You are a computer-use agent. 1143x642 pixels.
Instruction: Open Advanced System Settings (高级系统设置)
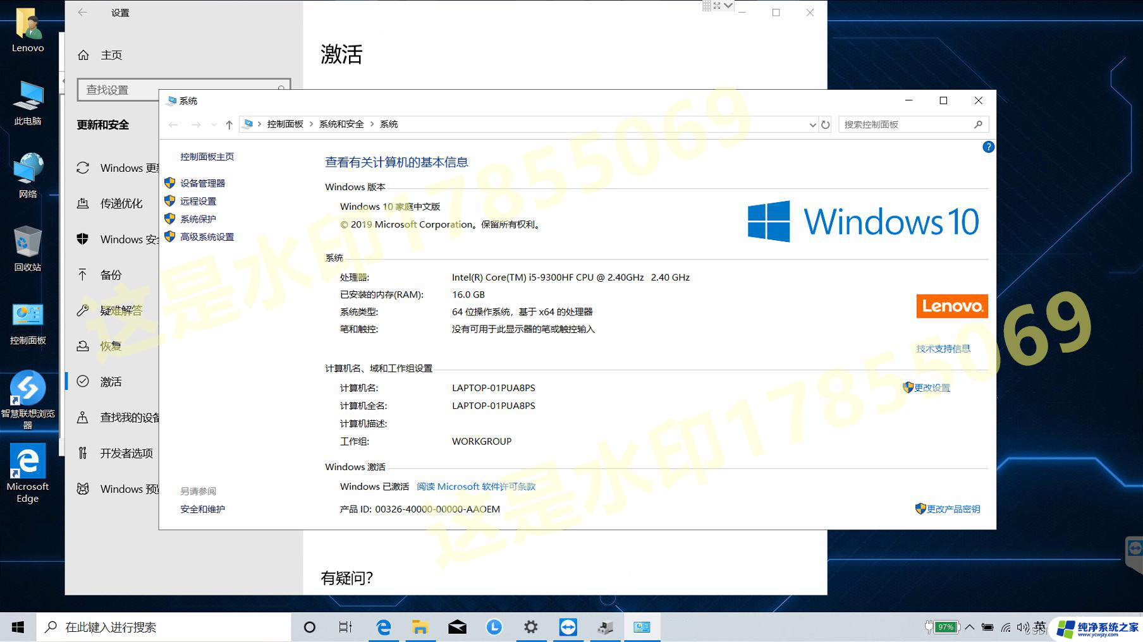(207, 236)
